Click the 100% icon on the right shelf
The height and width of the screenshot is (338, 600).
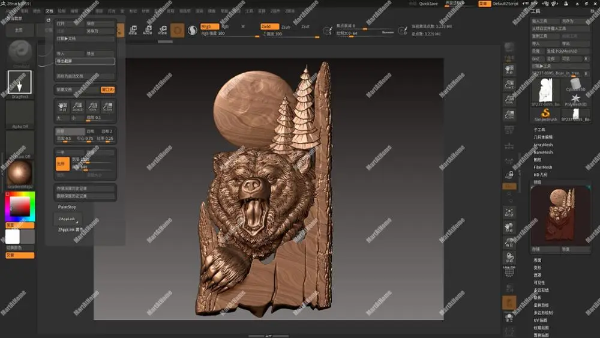509,100
